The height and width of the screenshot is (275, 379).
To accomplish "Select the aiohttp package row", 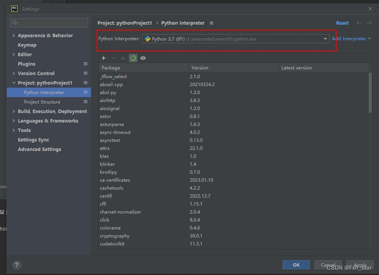I will click(x=233, y=100).
